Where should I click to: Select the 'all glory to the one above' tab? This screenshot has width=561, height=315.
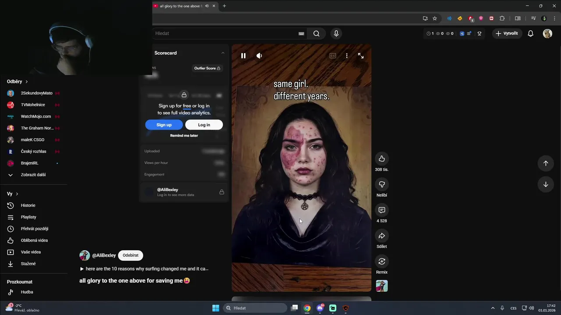click(181, 6)
